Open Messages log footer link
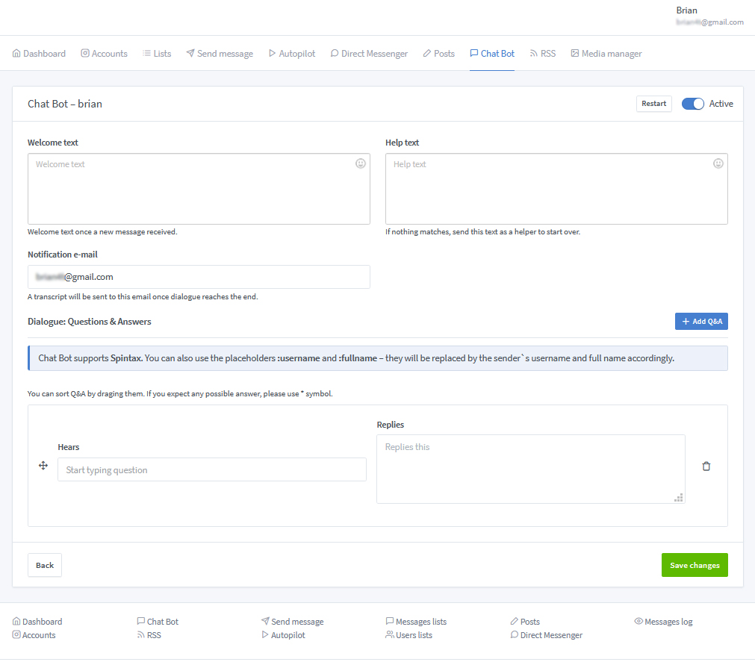This screenshot has width=755, height=662. [664, 622]
